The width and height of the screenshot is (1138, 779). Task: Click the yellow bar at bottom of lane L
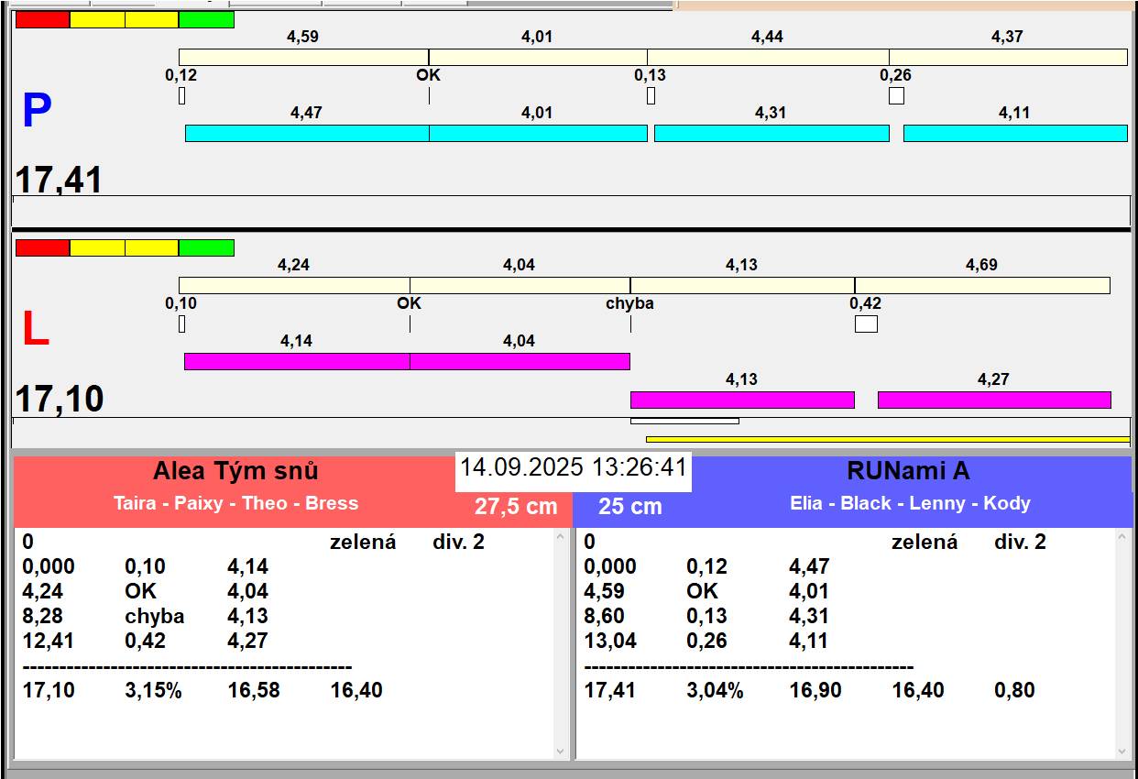[x=887, y=439]
